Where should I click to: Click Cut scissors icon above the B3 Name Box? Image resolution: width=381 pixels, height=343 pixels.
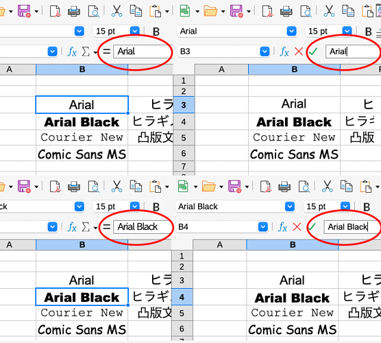pos(329,11)
